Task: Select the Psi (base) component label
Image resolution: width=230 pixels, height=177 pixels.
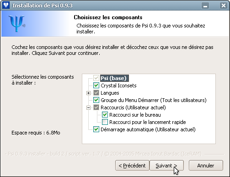Action: 114,78
